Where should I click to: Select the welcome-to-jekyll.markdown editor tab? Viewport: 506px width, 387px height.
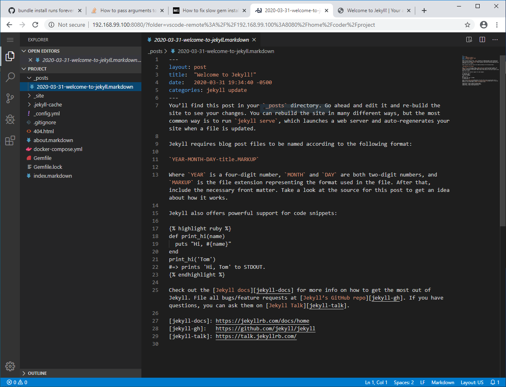[x=201, y=40]
